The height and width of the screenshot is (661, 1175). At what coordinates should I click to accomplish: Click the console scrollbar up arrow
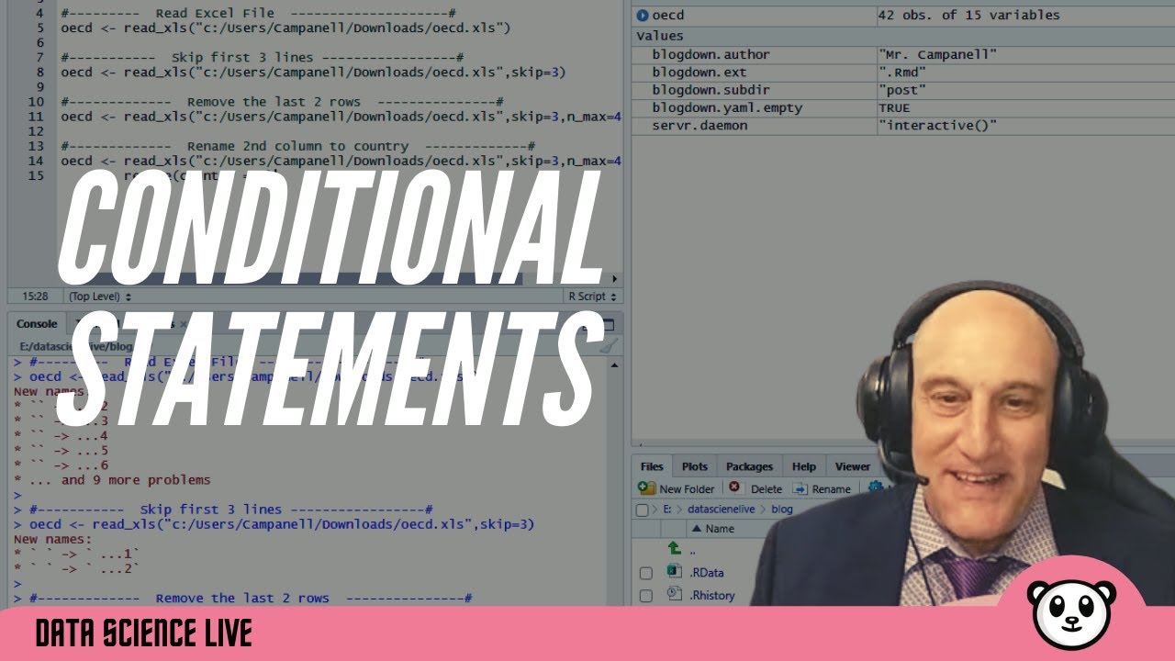[x=616, y=364]
